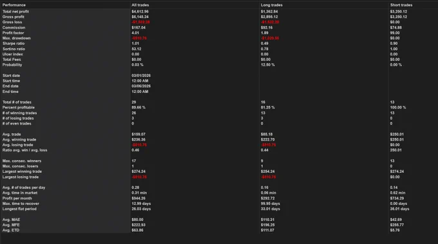Select 'Avg. # of trades per day' label

24,187
